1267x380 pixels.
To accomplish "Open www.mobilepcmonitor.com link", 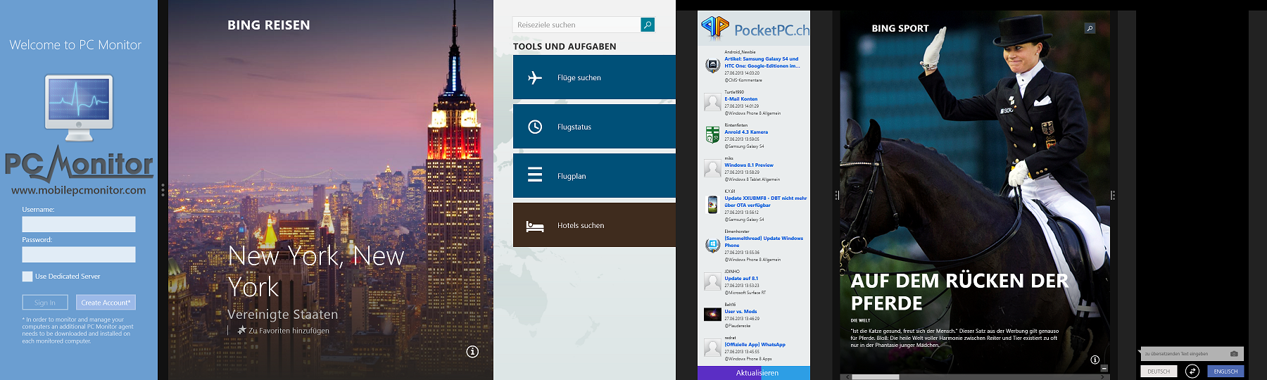I will 79,190.
